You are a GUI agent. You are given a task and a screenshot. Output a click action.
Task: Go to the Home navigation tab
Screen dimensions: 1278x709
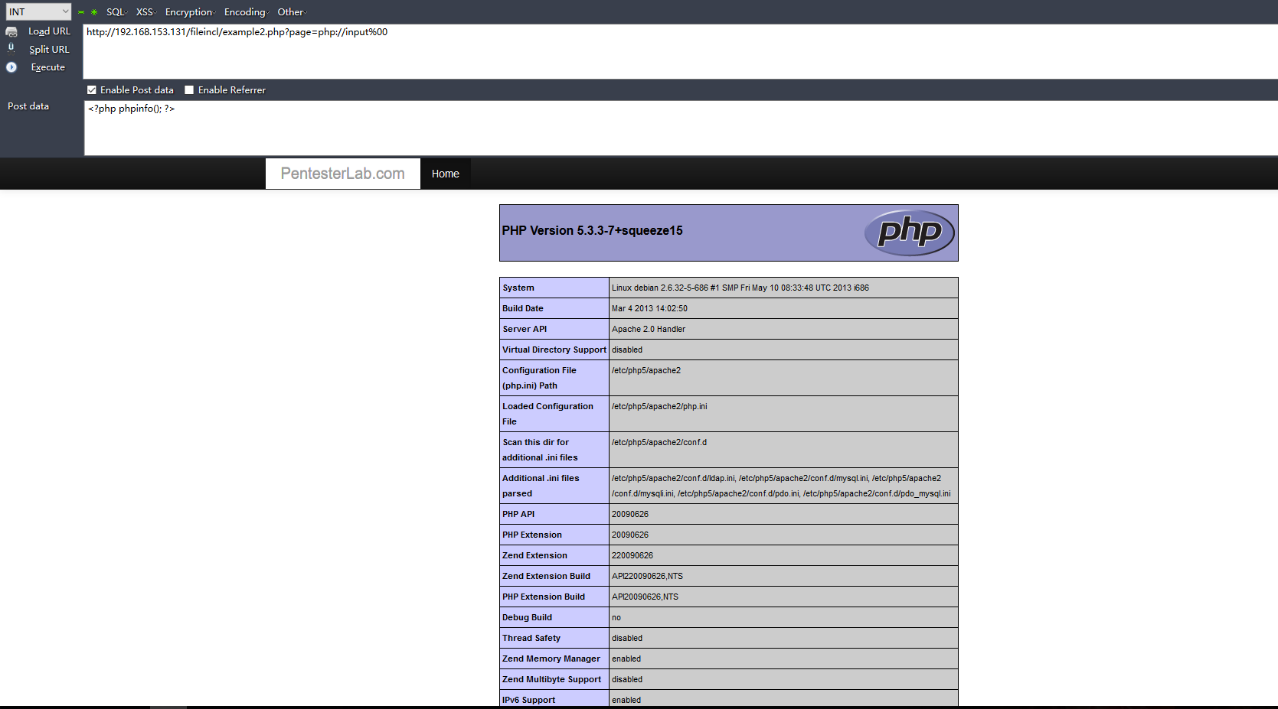click(446, 174)
